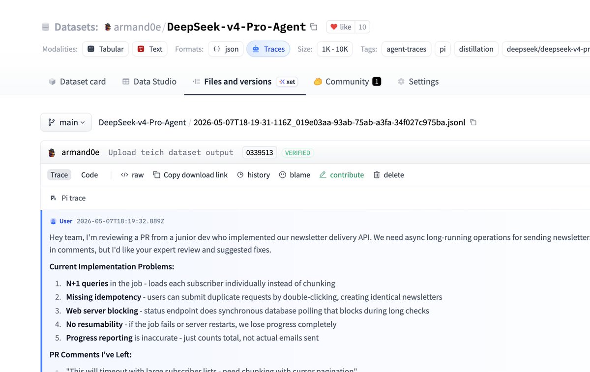
Task: Open Upload teich dataset output commit message
Action: point(171,152)
